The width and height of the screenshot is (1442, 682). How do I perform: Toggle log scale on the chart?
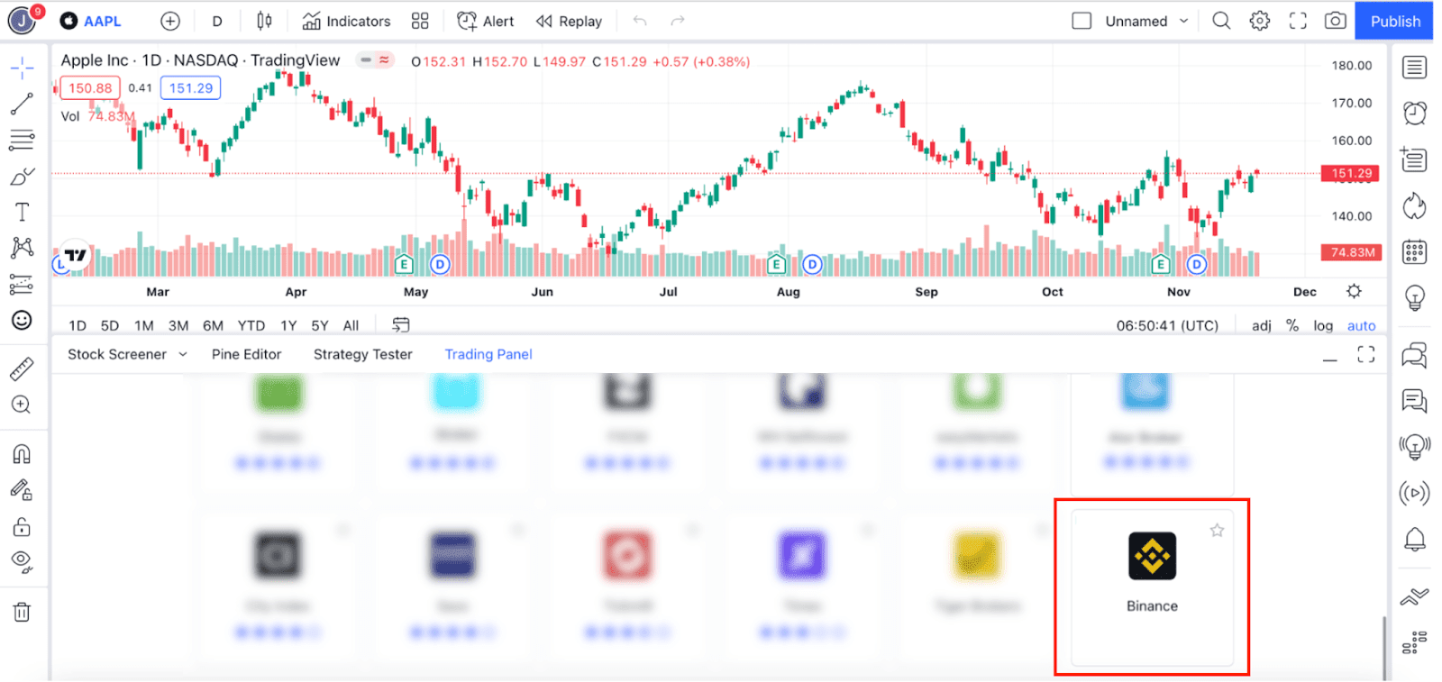coord(1323,325)
